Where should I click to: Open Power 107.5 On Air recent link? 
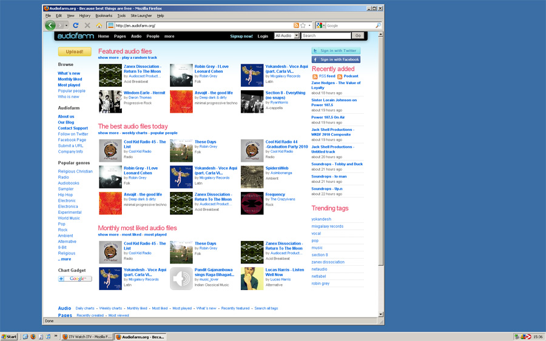328,117
